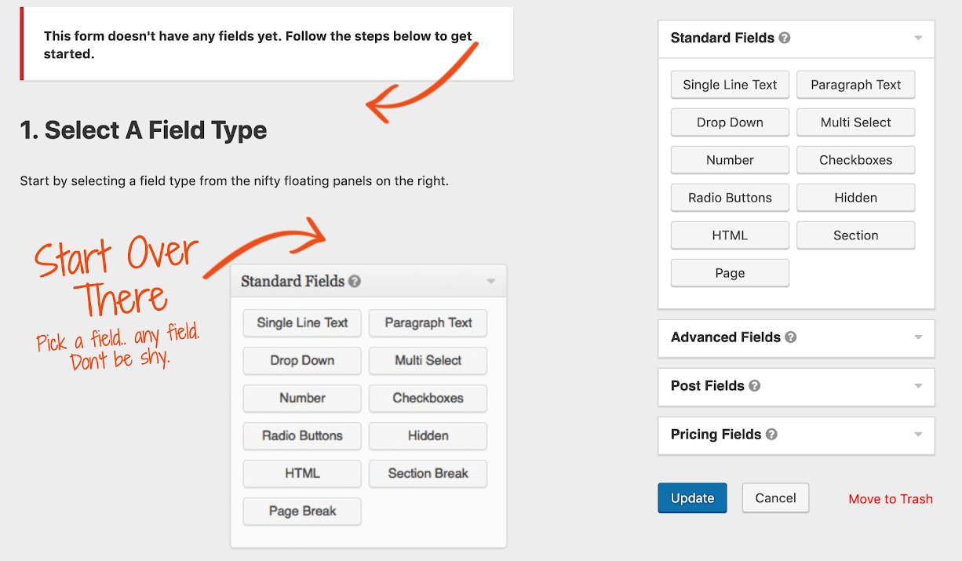Open help icon beside Post Fields
962x561 pixels.
754,386
